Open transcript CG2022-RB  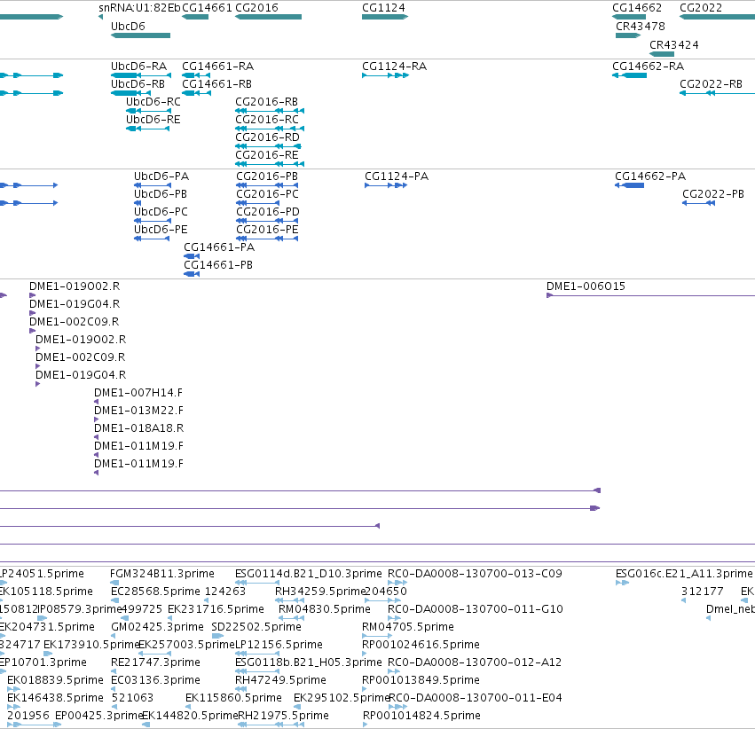[712, 83]
